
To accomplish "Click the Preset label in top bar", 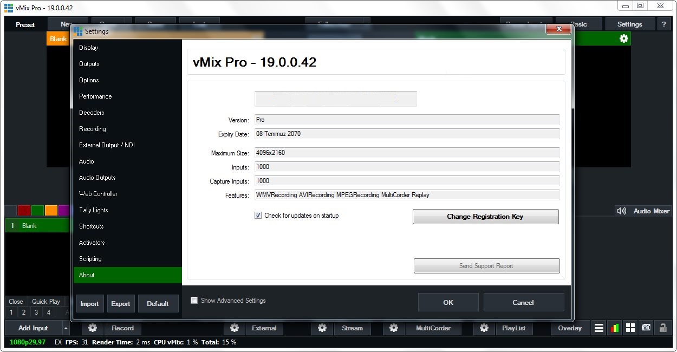I will coord(25,24).
